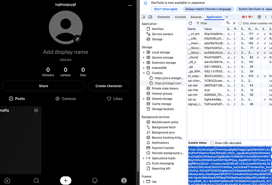This screenshot has height=185, width=272.
Task: Click Add bio text
Action: pyautogui.click(x=65, y=60)
